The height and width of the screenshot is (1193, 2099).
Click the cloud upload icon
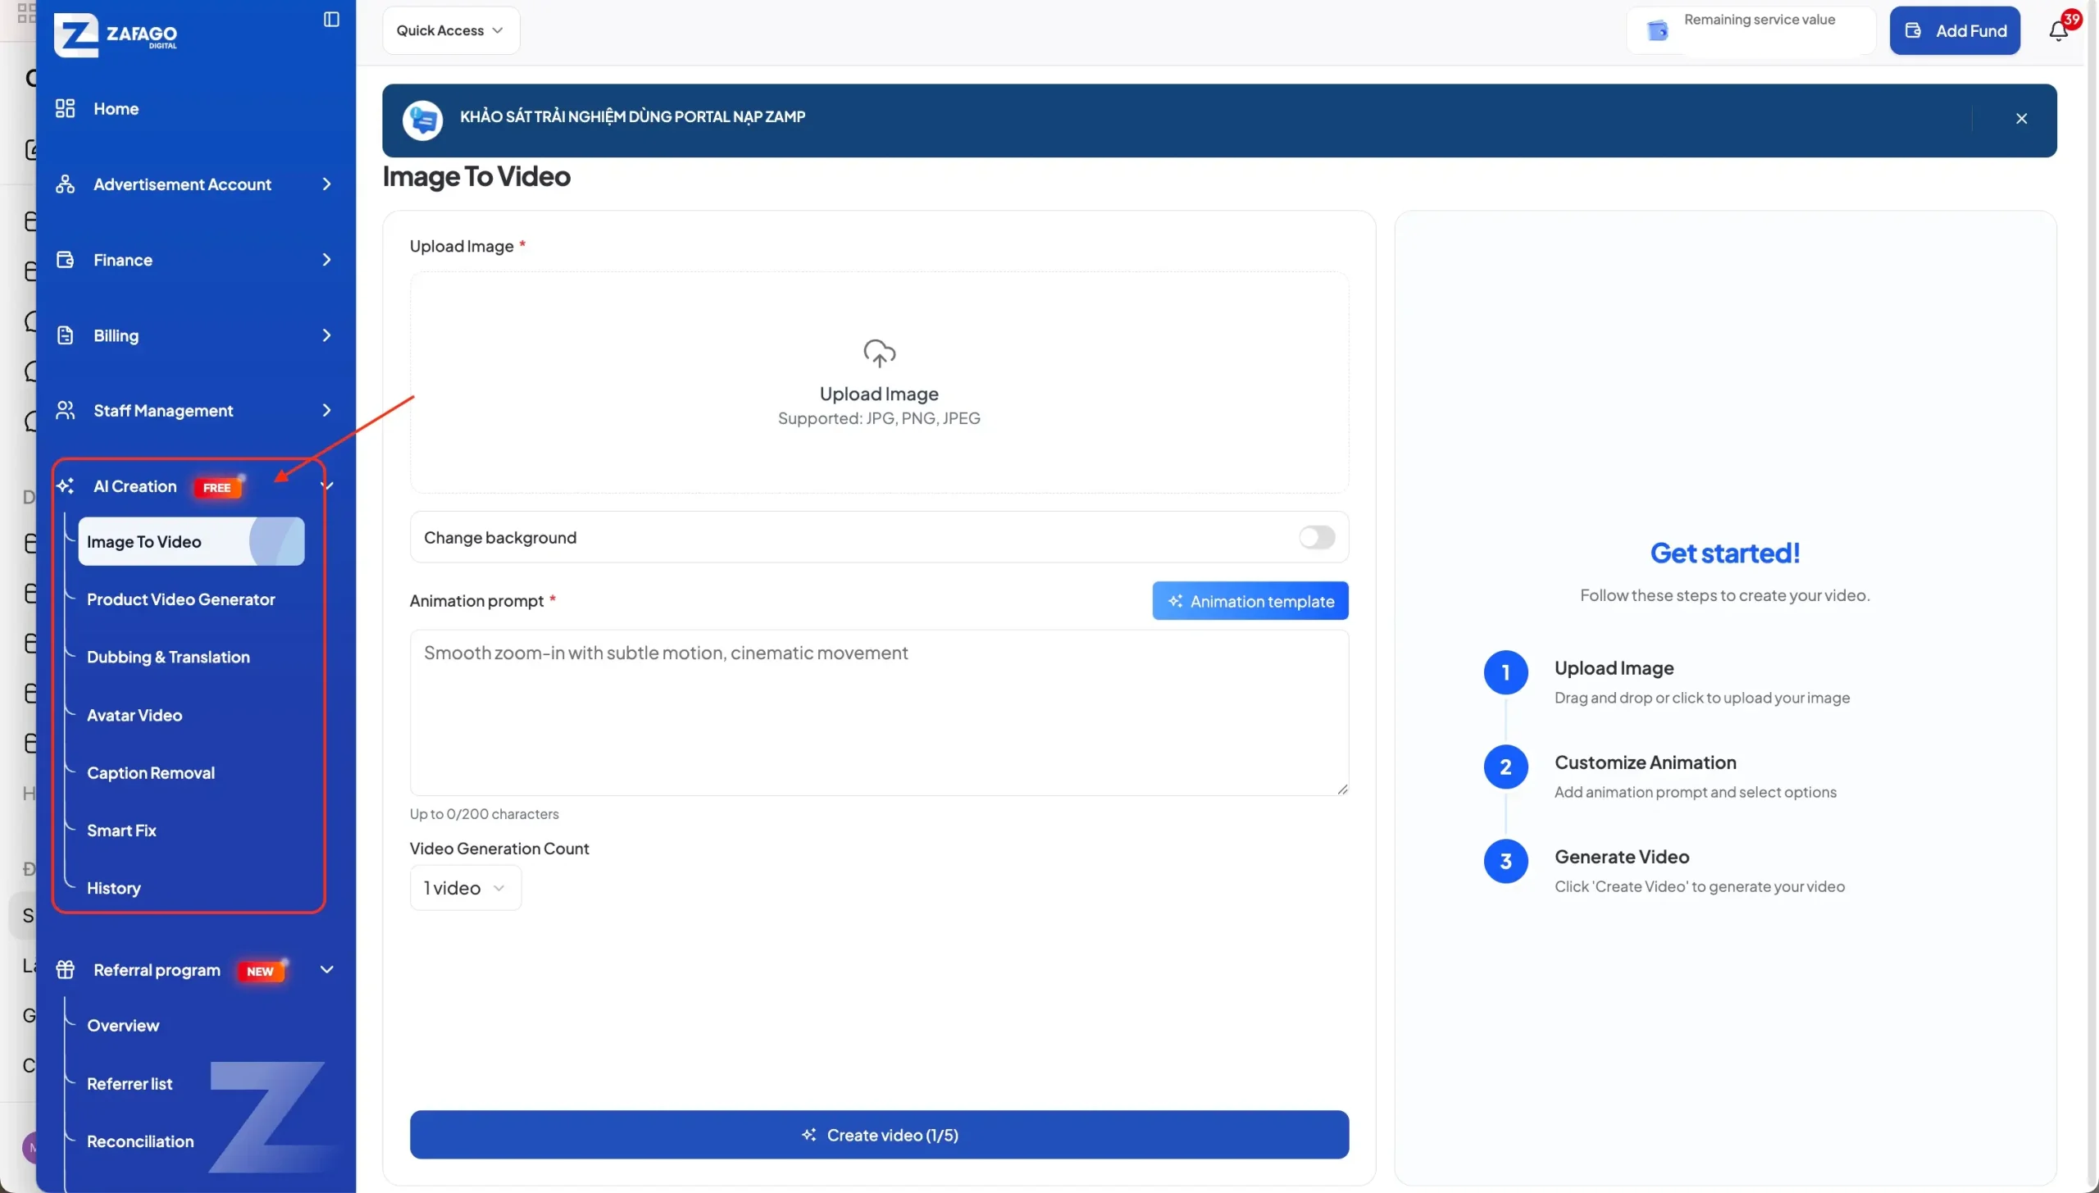tap(879, 353)
